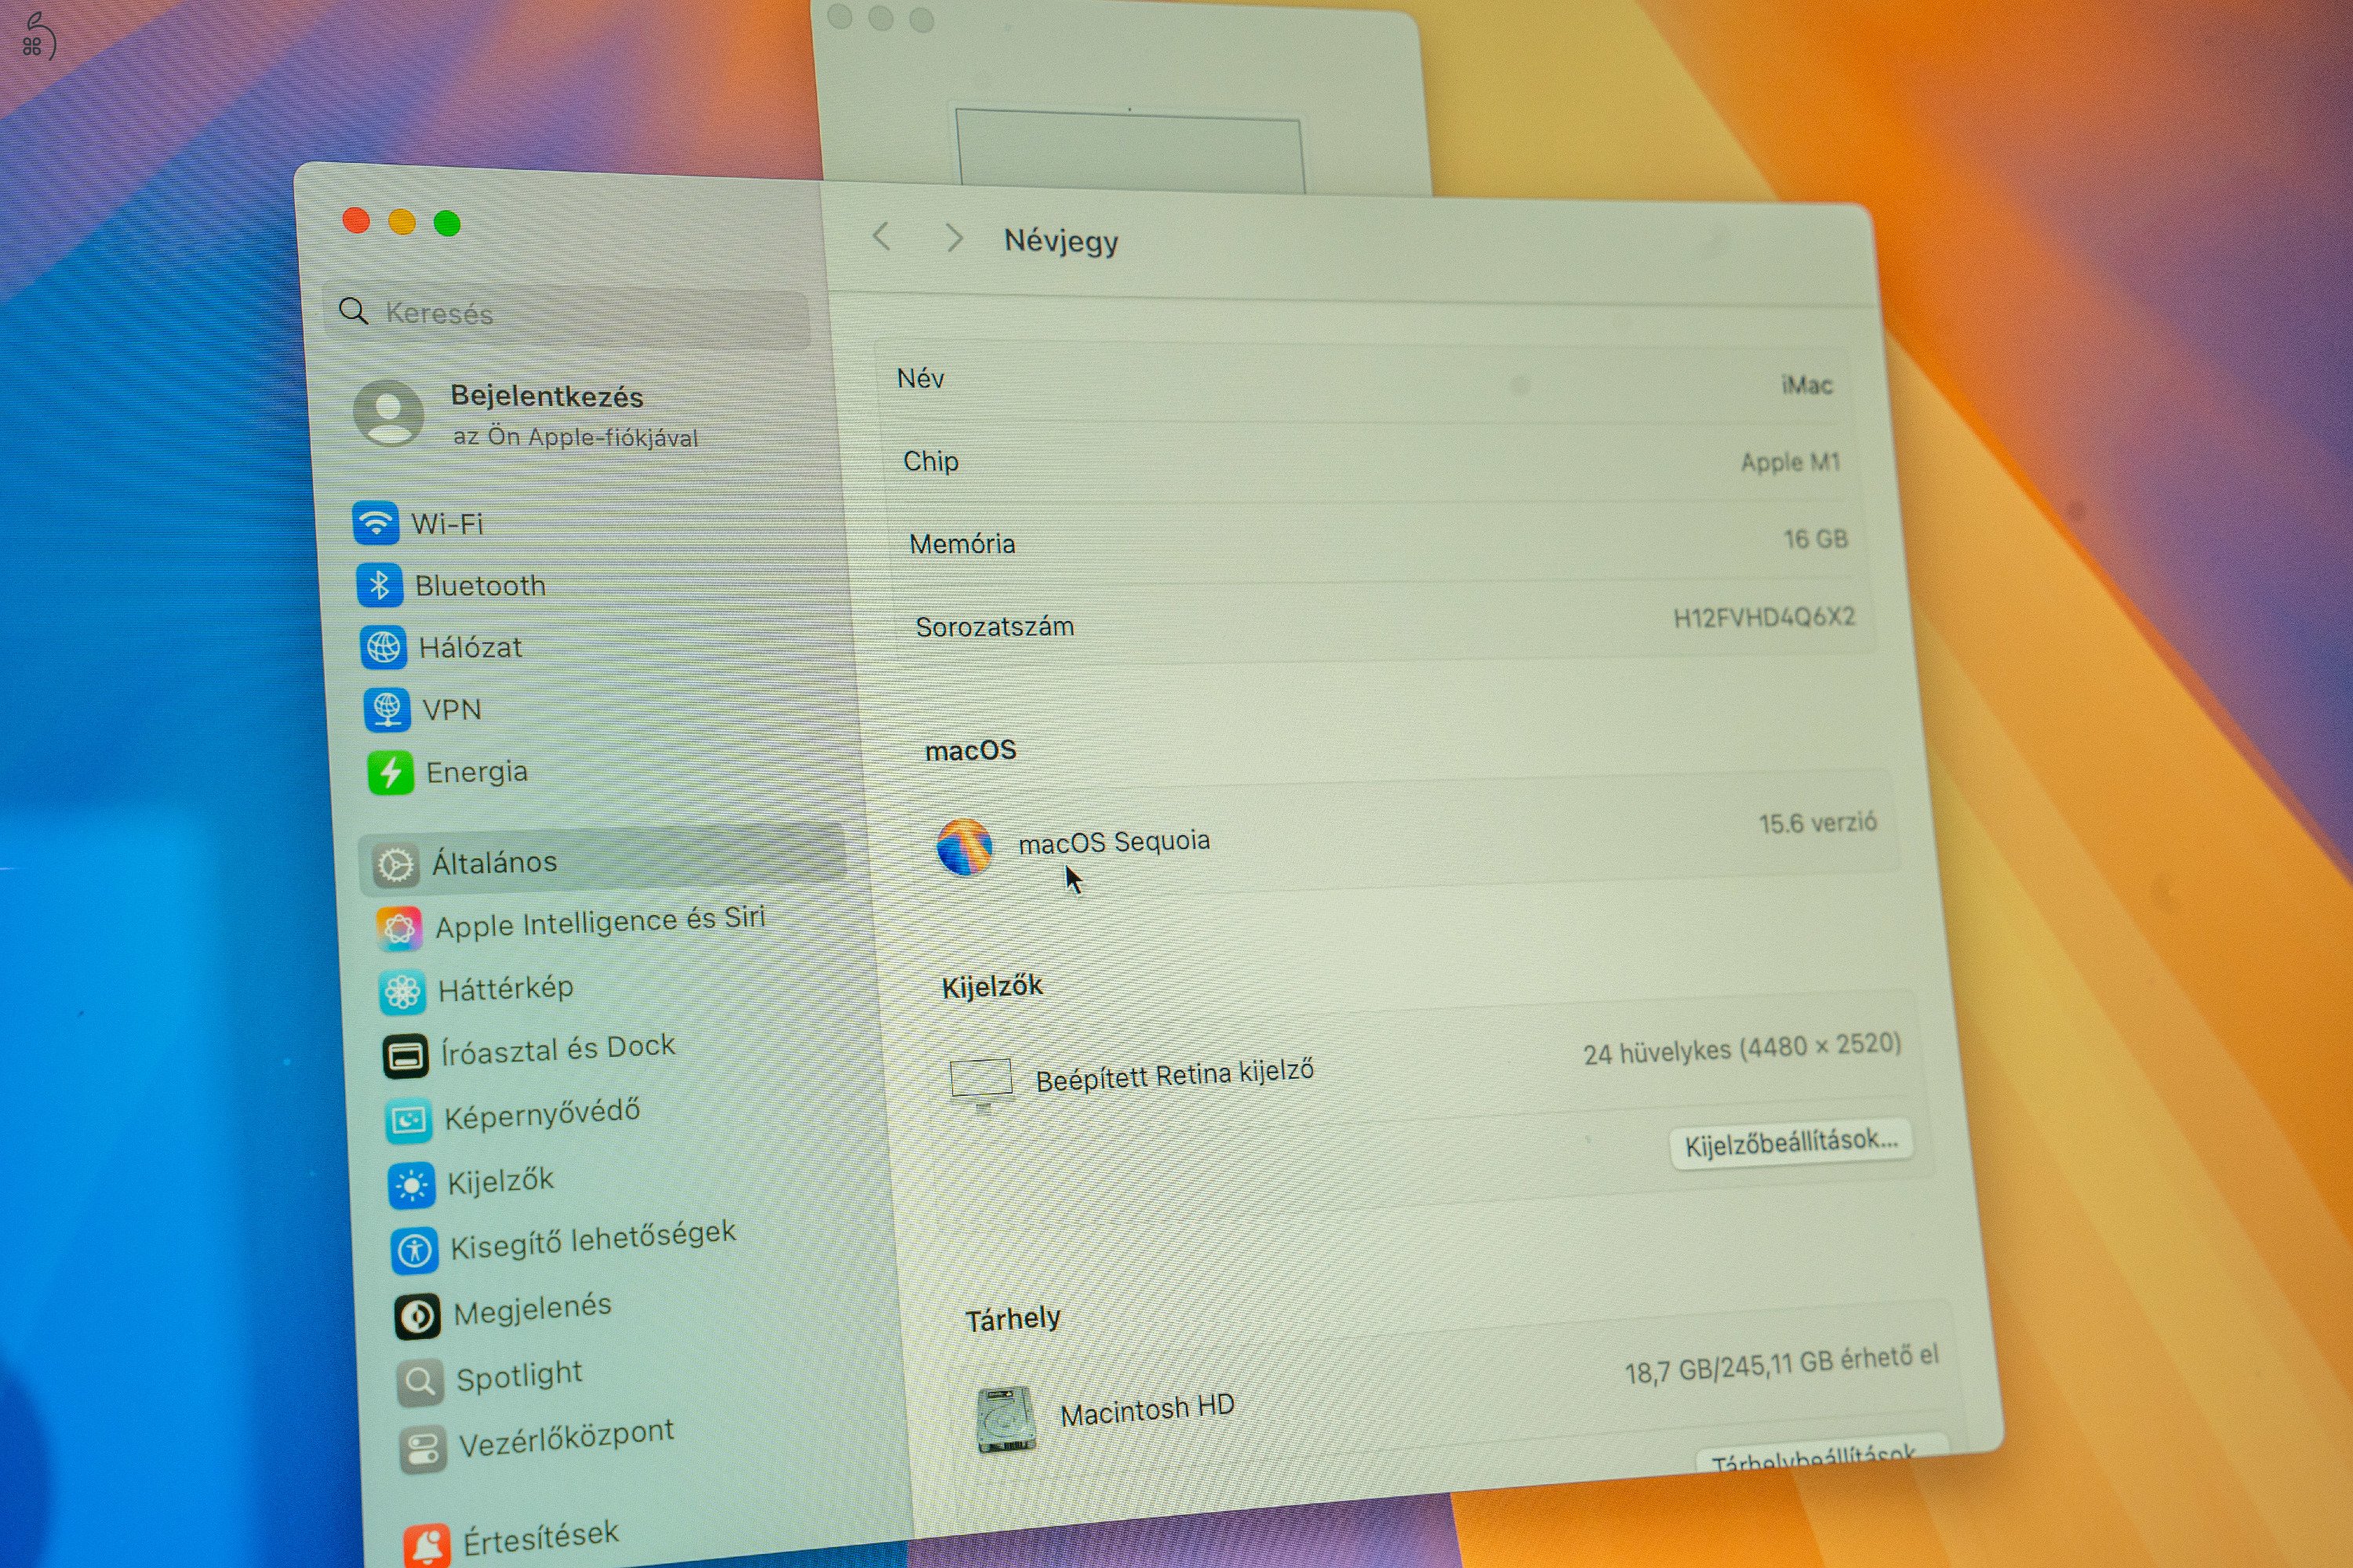Click the display preview in background window
The image size is (2353, 1568).
[1130, 148]
